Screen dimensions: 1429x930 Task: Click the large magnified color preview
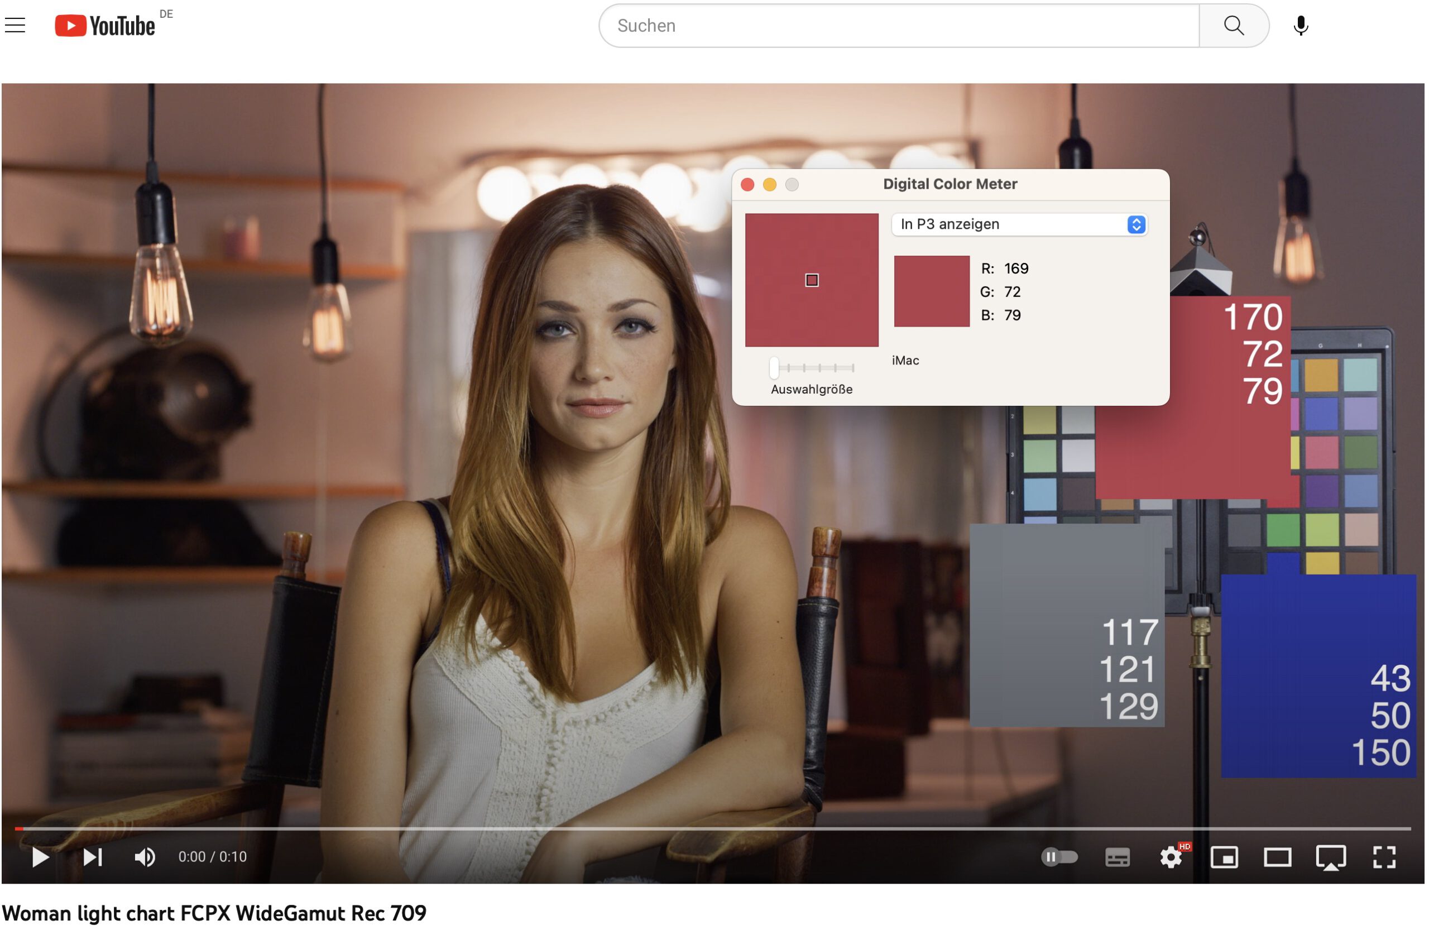tap(812, 280)
